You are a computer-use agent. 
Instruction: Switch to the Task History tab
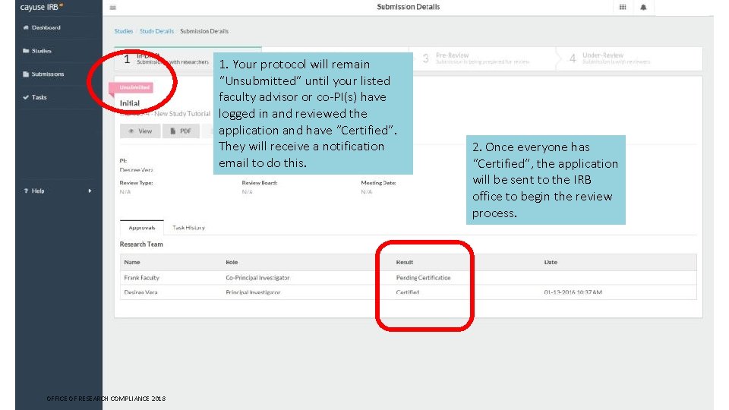pos(188,228)
